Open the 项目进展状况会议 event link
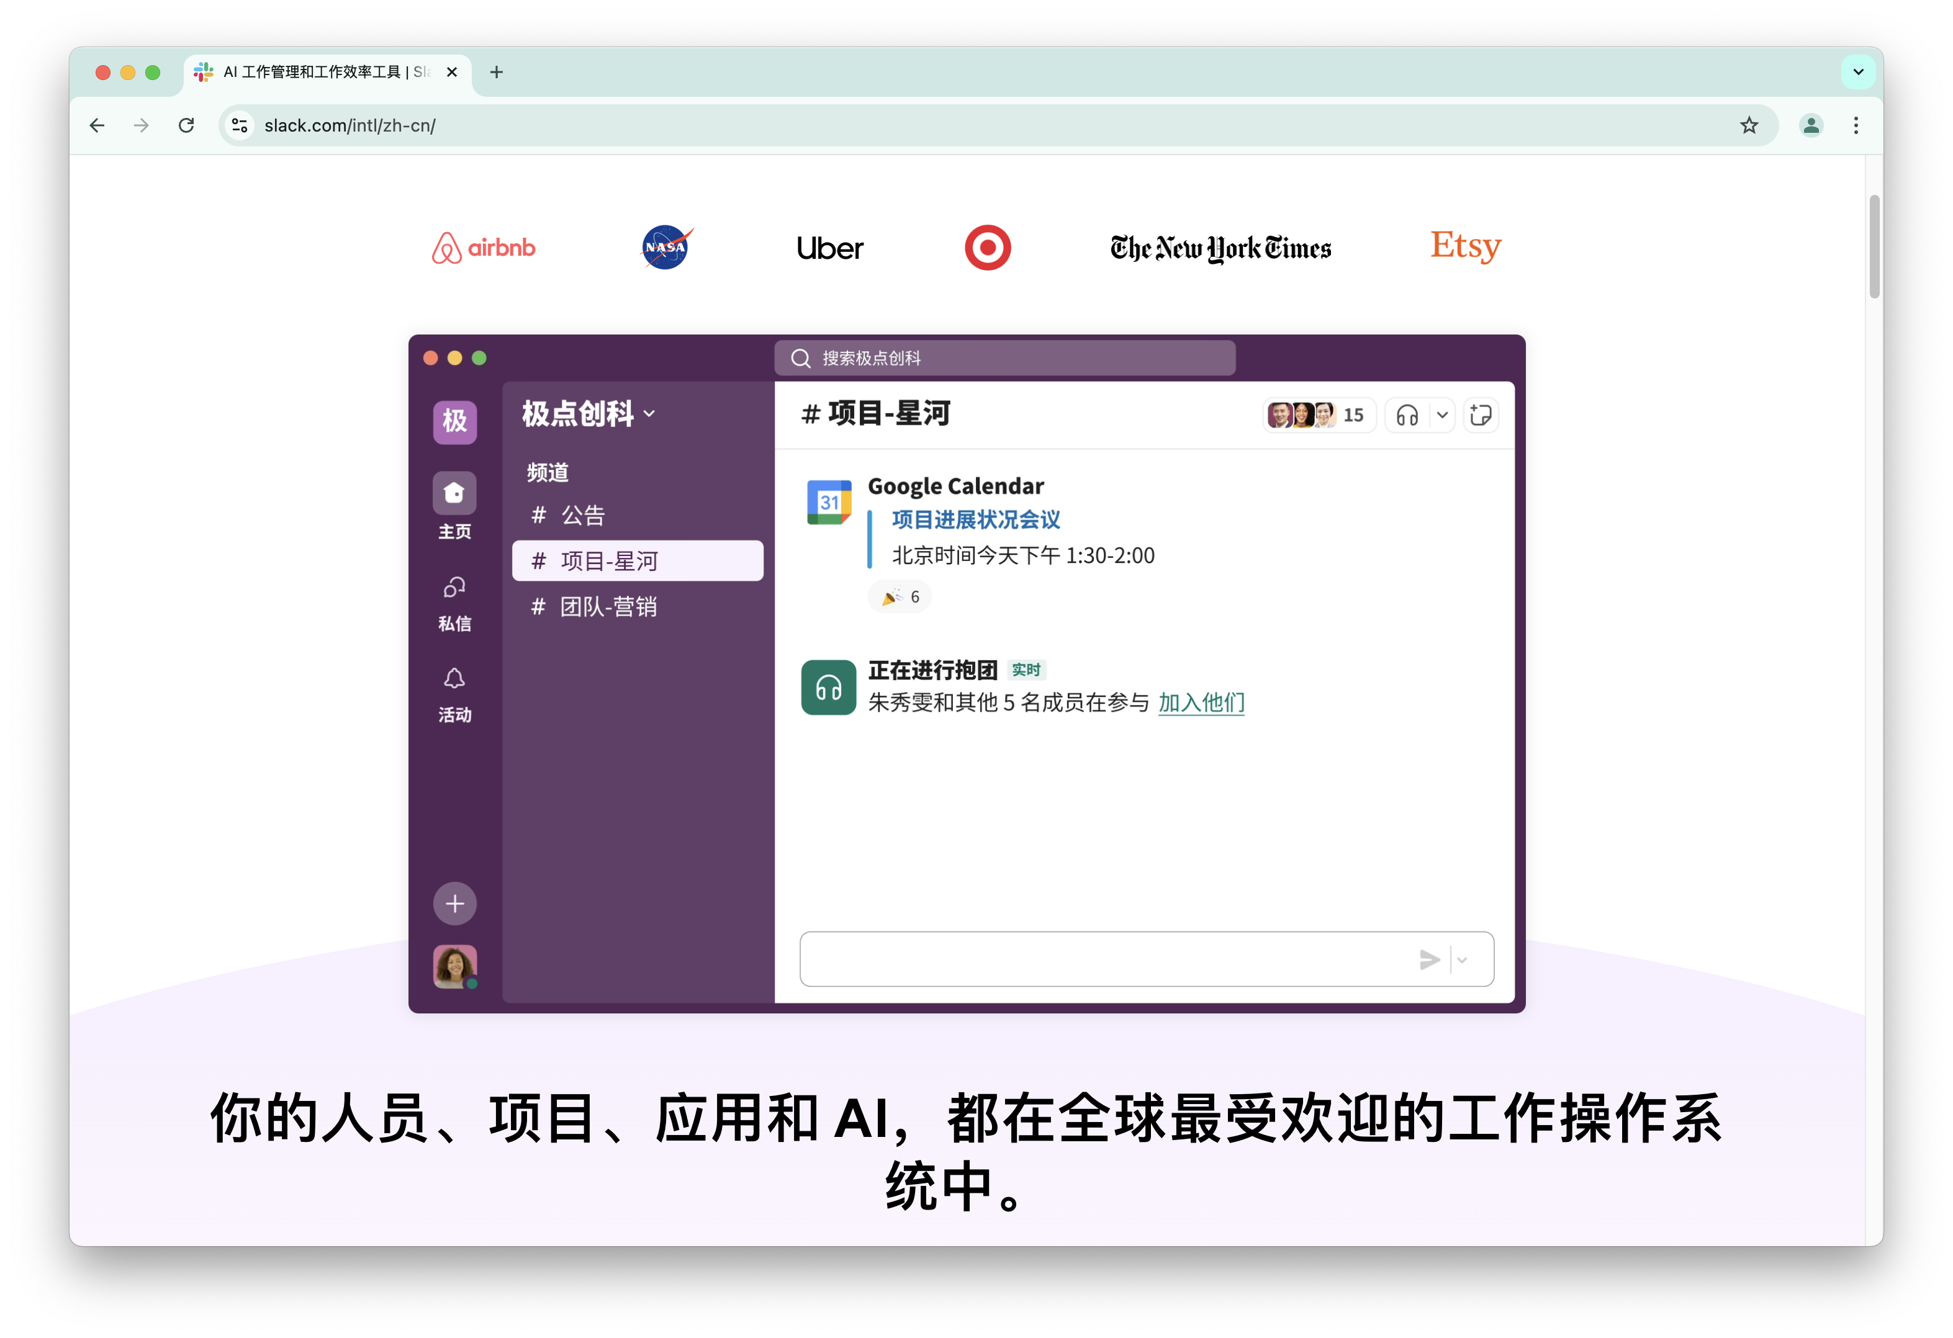Screen dimensions: 1953x1338 pos(976,520)
